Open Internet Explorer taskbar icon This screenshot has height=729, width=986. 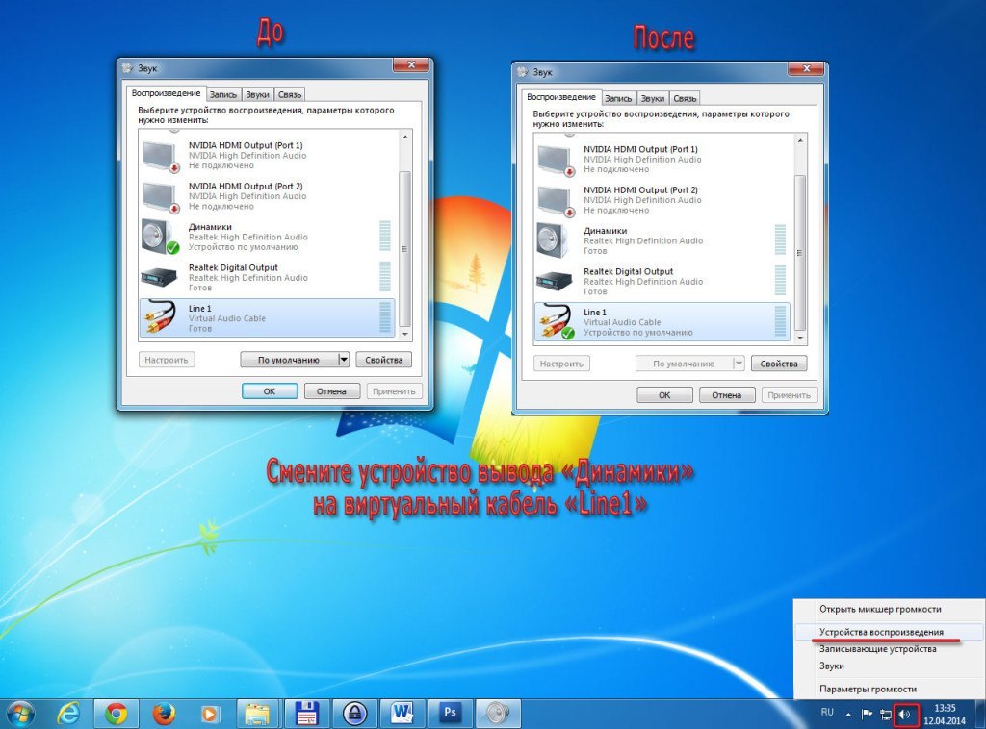68,713
